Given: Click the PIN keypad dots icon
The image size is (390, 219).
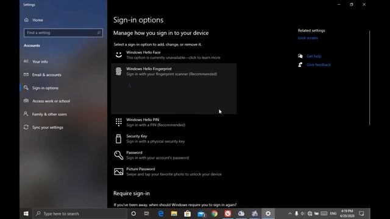Looking at the screenshot, I should [x=119, y=122].
